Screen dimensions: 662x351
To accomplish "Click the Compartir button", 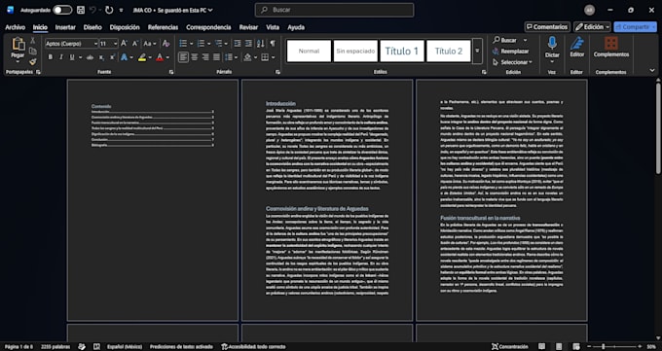I will (x=635, y=26).
